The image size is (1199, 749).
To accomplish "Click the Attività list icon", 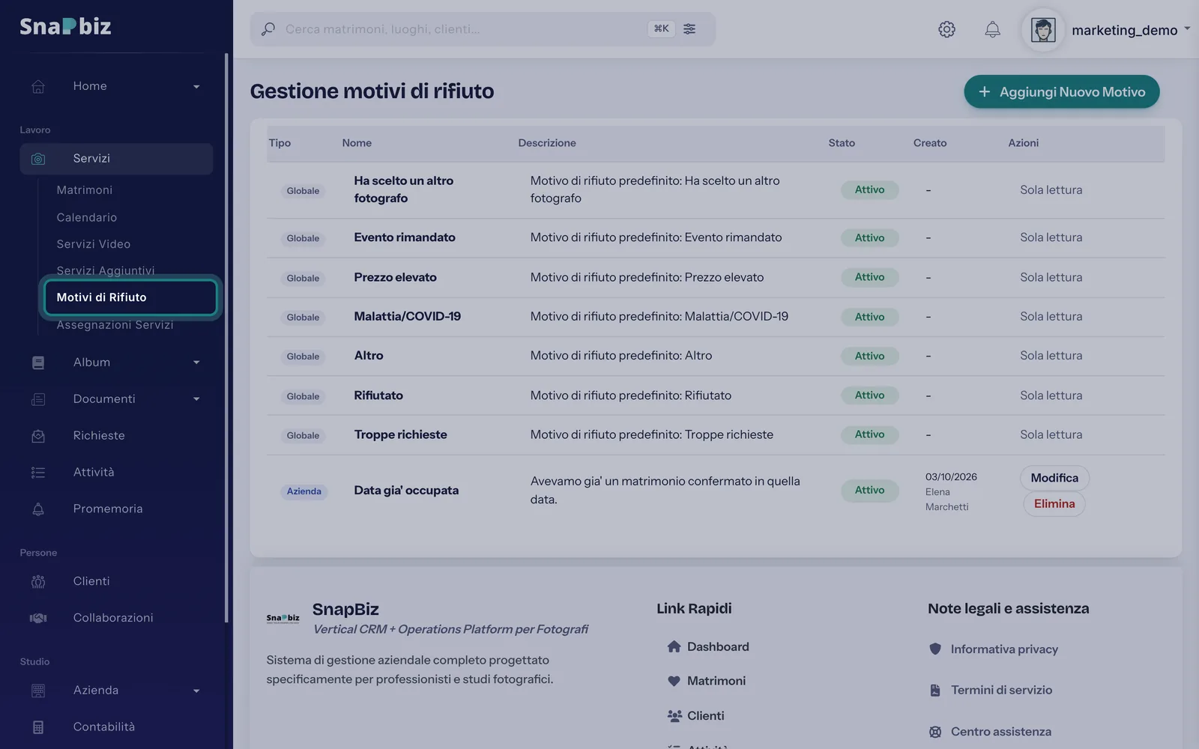I will coord(38,473).
